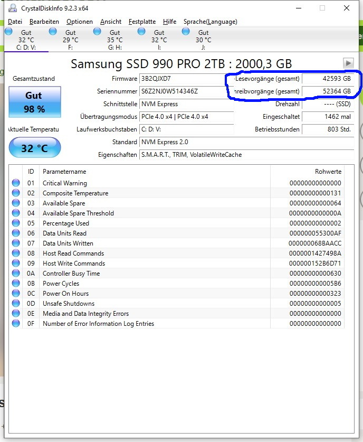The image size is (363, 442).
Task: Click status orb for Composite Temperature
Action: click(16, 193)
